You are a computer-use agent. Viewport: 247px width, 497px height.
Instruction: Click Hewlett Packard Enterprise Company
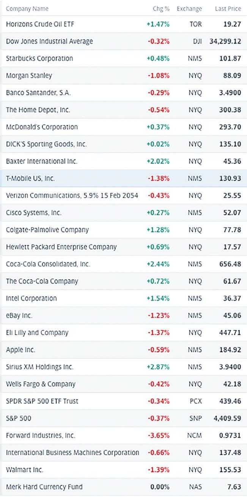[61, 247]
